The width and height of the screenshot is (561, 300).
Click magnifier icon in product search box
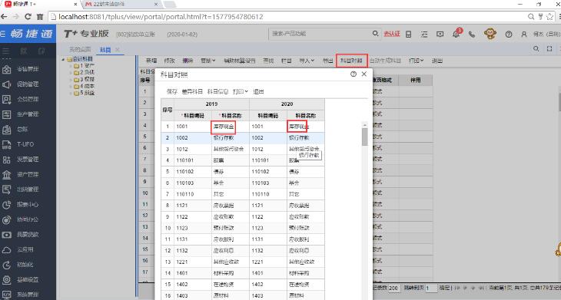(375, 34)
